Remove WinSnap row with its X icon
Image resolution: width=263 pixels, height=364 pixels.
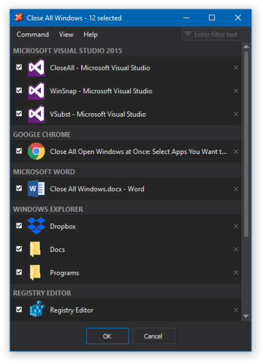(x=236, y=91)
